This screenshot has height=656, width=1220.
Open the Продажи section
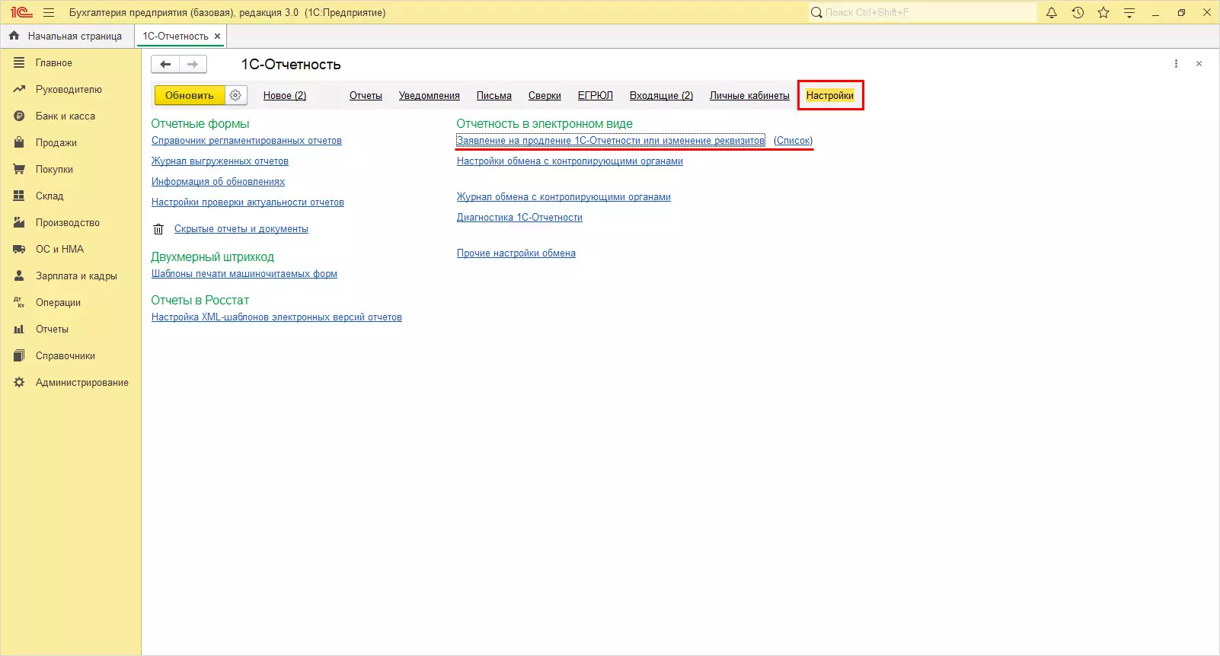coord(71,143)
